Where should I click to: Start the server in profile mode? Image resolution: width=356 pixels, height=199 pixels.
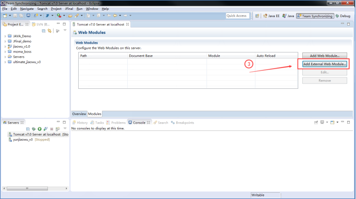[x=46, y=129]
